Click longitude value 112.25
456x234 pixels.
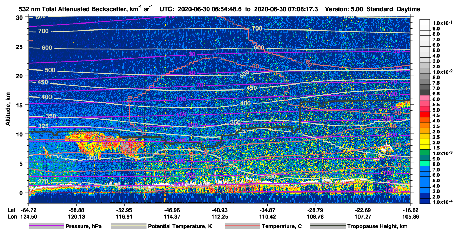point(220,217)
